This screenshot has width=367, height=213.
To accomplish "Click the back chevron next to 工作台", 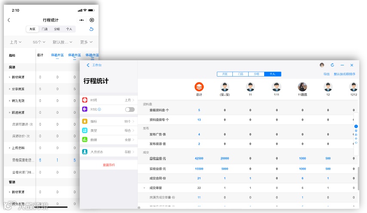I will [88, 65].
